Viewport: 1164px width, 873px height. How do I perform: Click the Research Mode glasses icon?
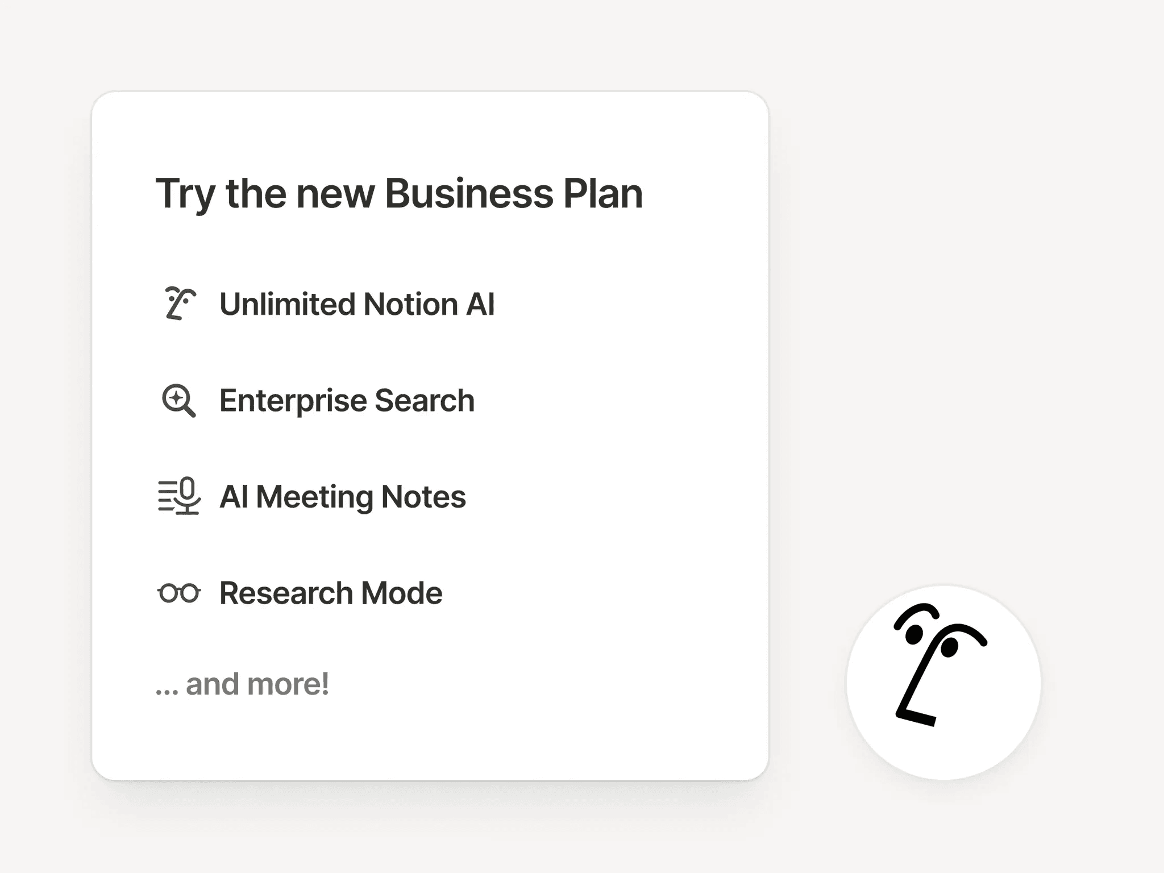pos(179,593)
